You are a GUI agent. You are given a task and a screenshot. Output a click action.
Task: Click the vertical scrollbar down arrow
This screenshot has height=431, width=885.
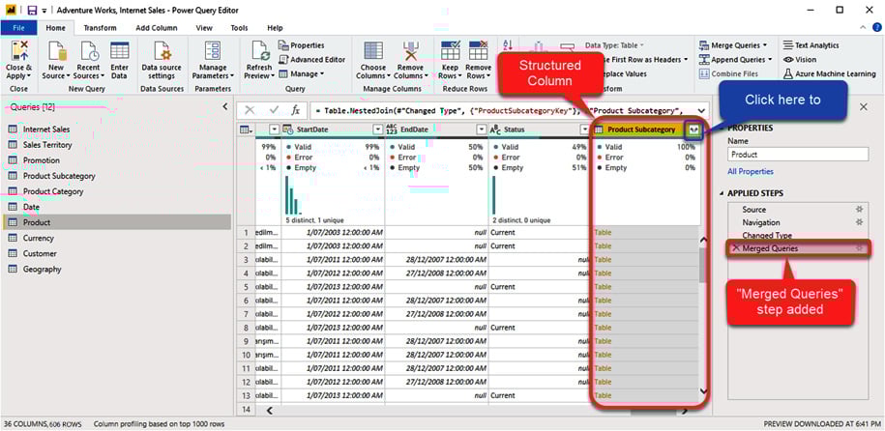[703, 391]
